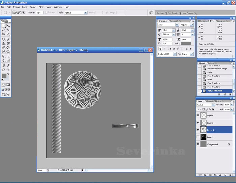Hide Layer 4 using its eye icon
Screen dimensions: 236x183
click(x=198, y=115)
